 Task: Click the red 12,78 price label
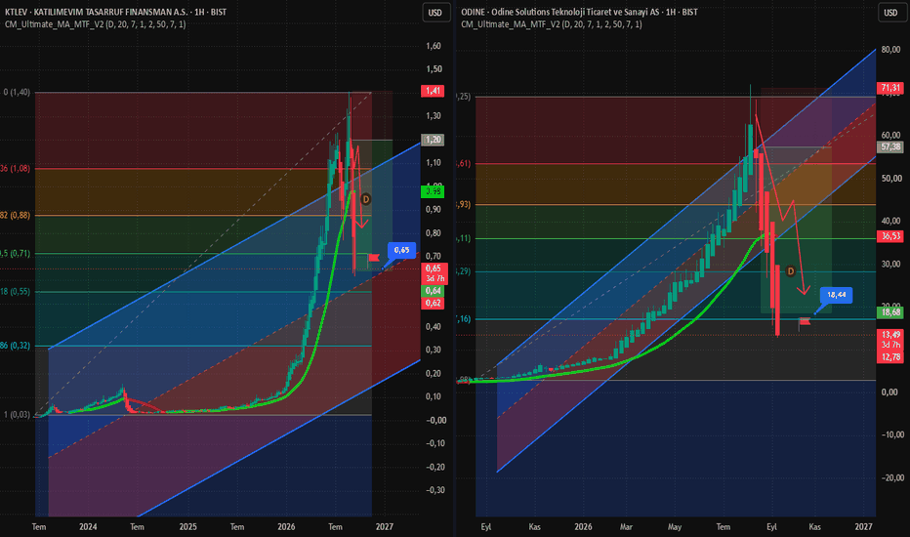pyautogui.click(x=890, y=357)
